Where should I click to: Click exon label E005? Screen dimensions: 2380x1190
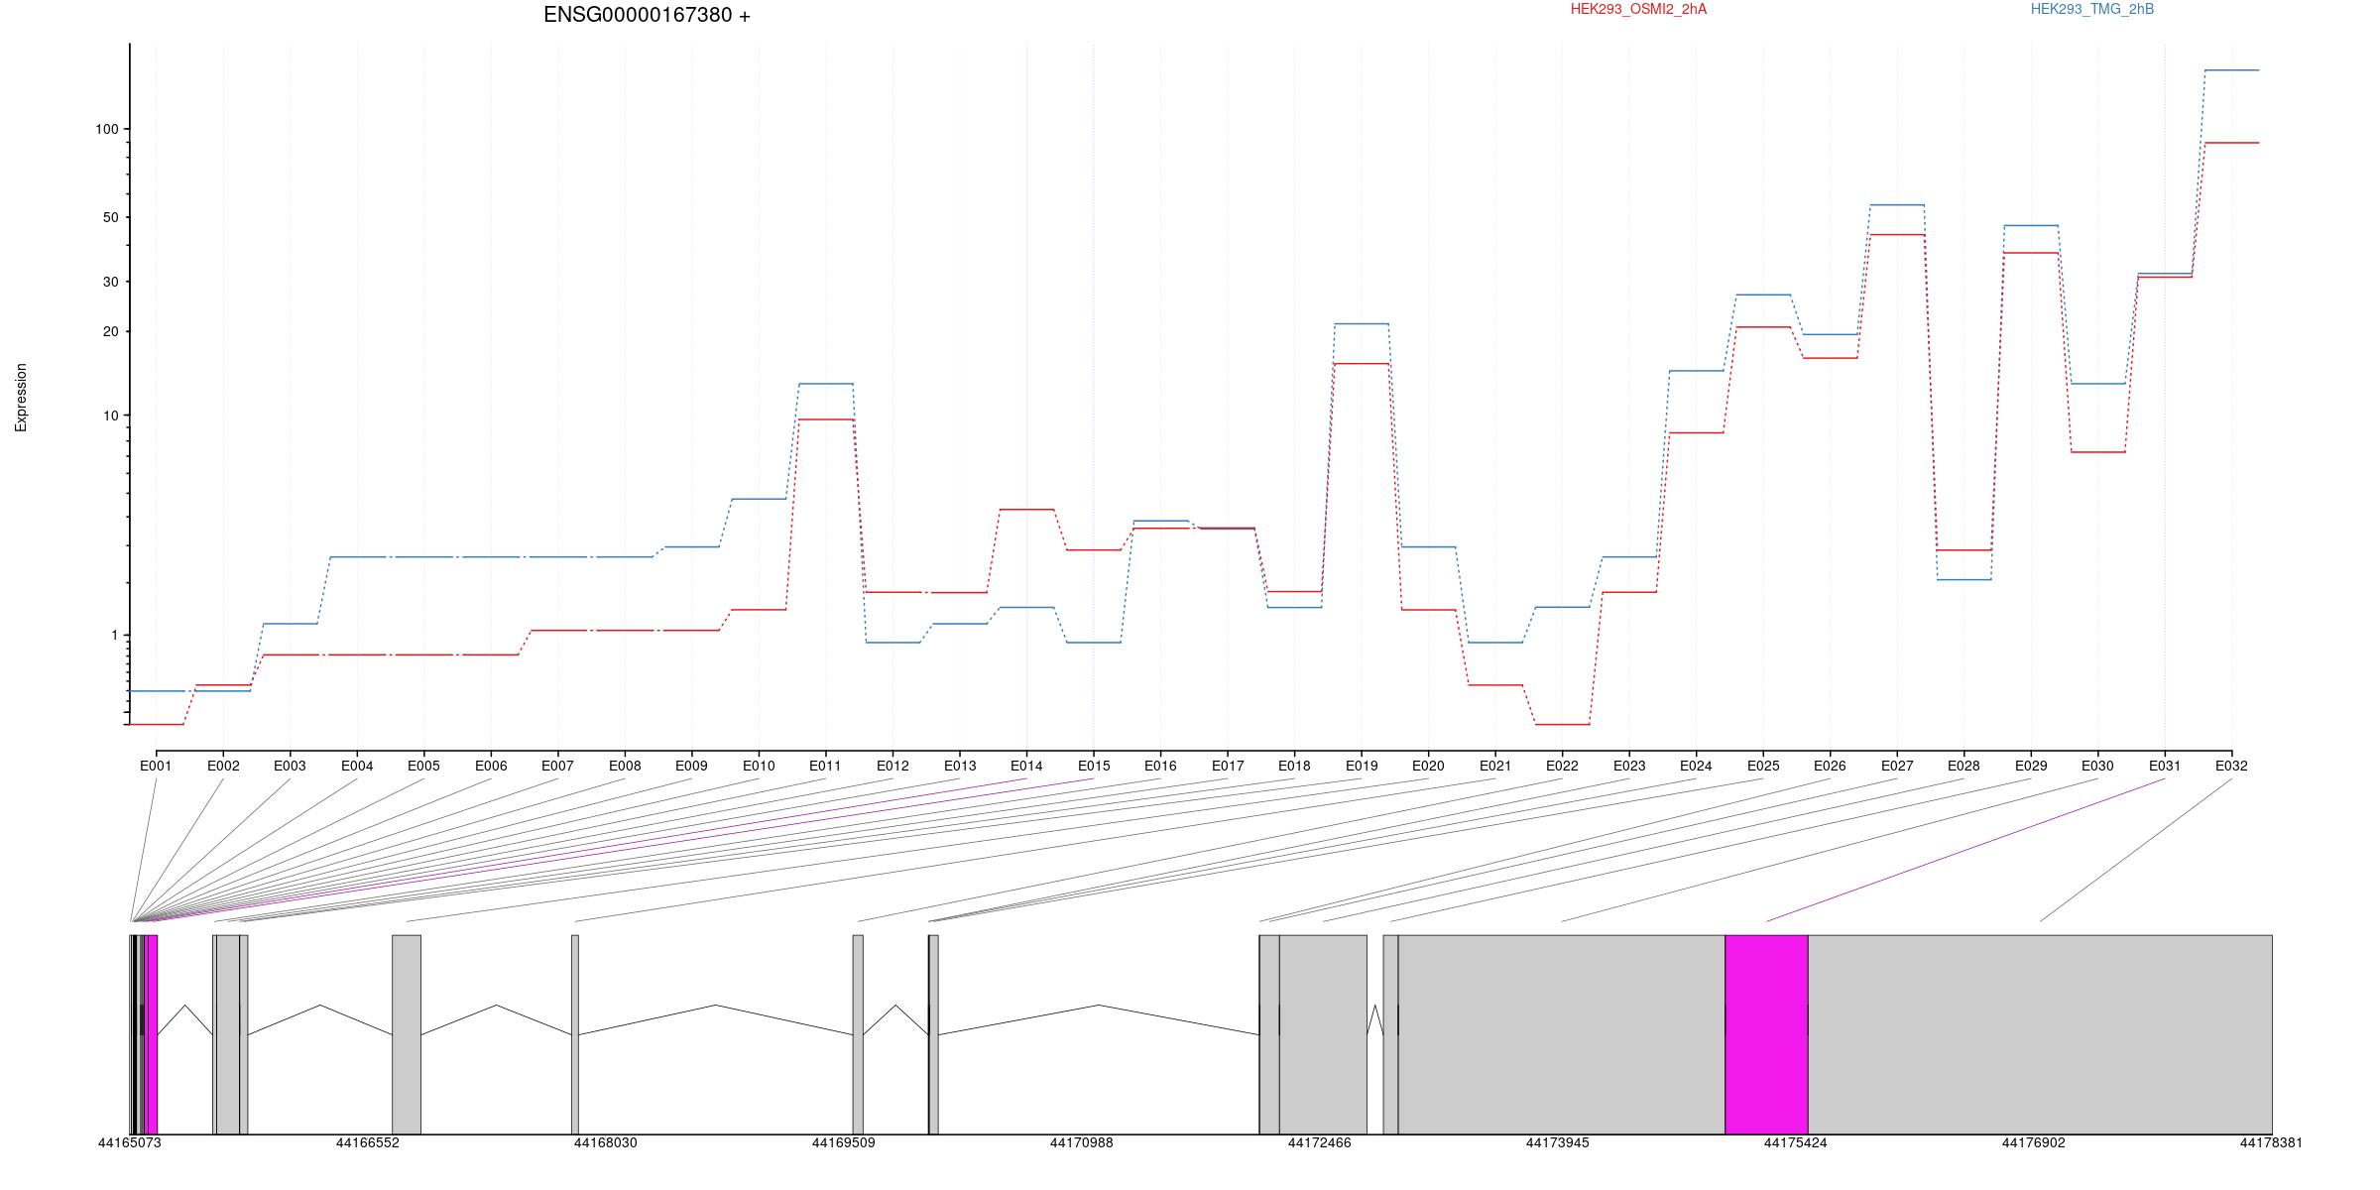click(423, 766)
